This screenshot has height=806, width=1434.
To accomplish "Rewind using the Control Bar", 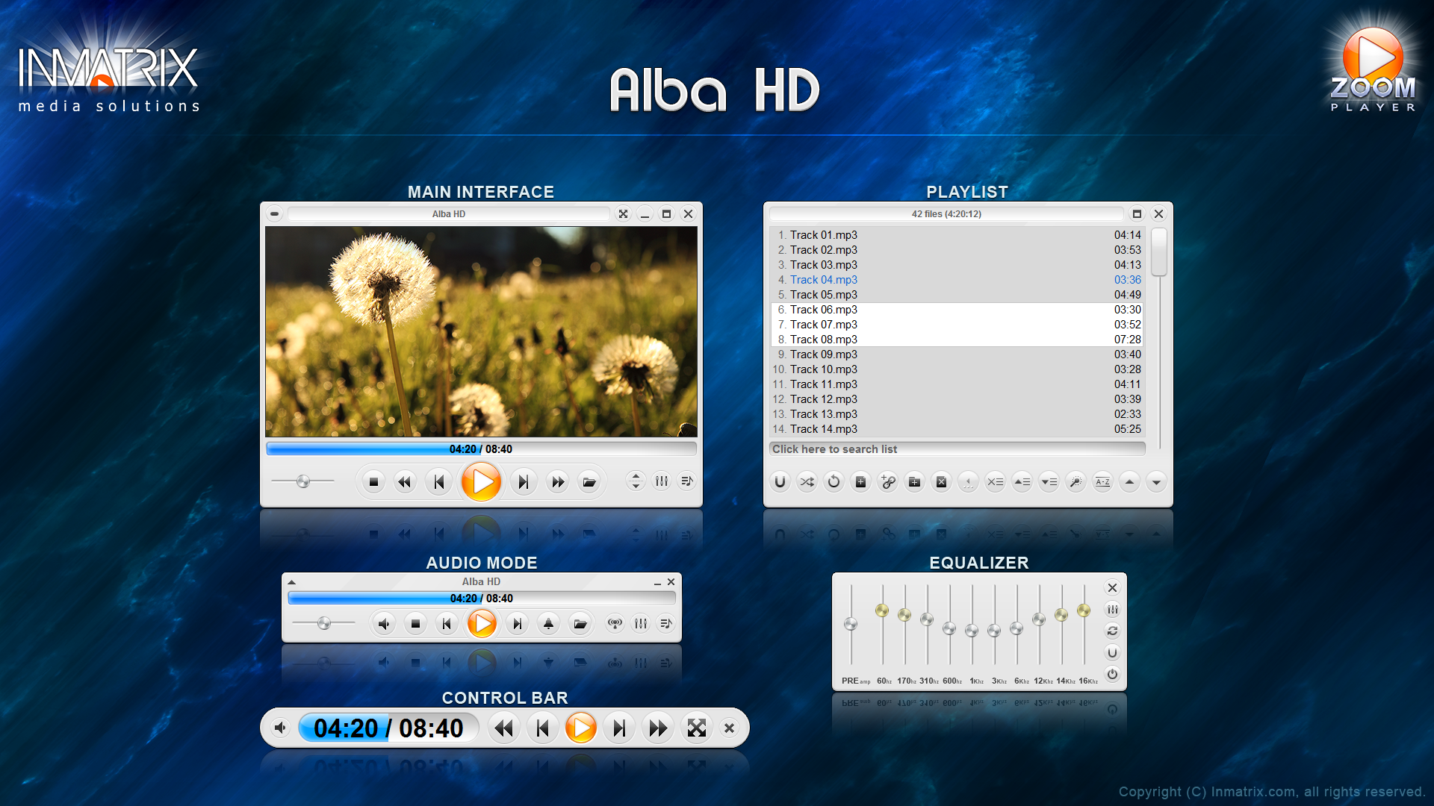I will [504, 728].
